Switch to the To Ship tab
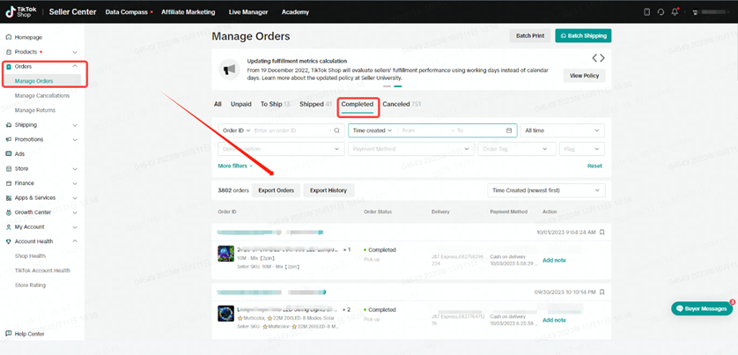This screenshot has height=355, width=738. (x=276, y=104)
